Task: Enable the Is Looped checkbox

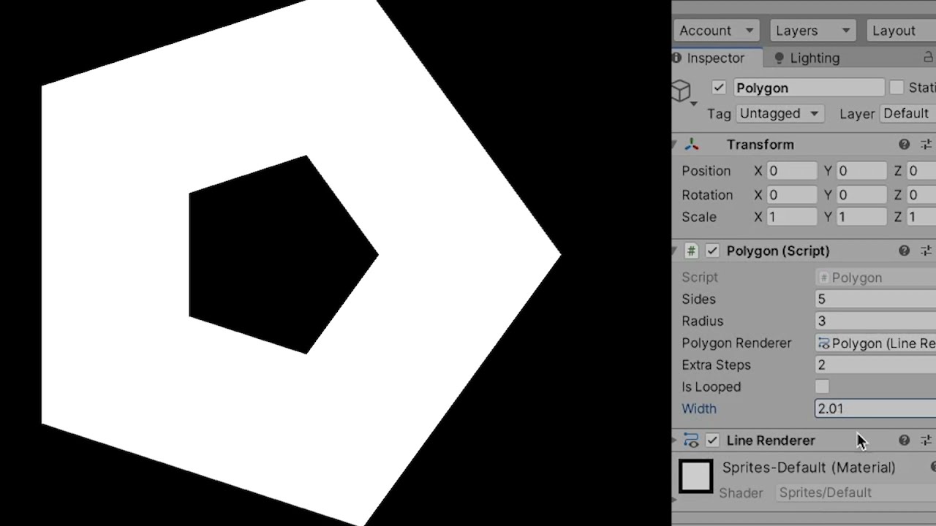Action: [x=822, y=386]
